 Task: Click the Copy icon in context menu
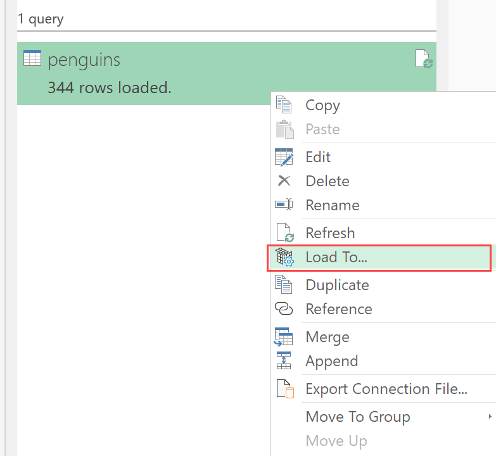pyautogui.click(x=284, y=104)
